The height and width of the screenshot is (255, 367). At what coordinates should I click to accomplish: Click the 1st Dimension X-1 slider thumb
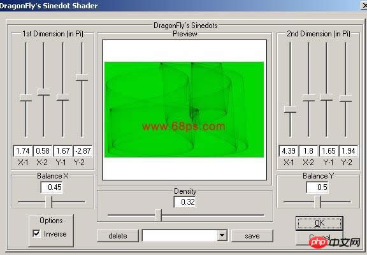tap(25, 98)
